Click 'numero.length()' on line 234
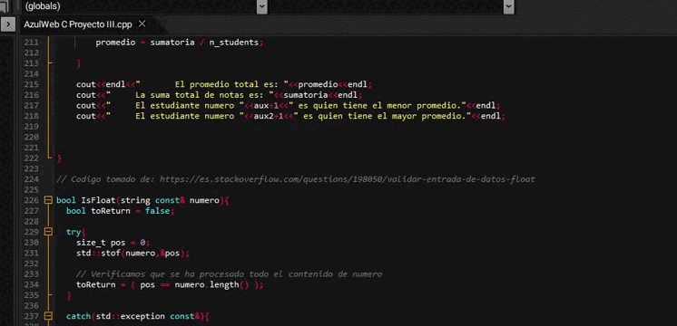Viewport: 677px width, 326px height. 211,284
